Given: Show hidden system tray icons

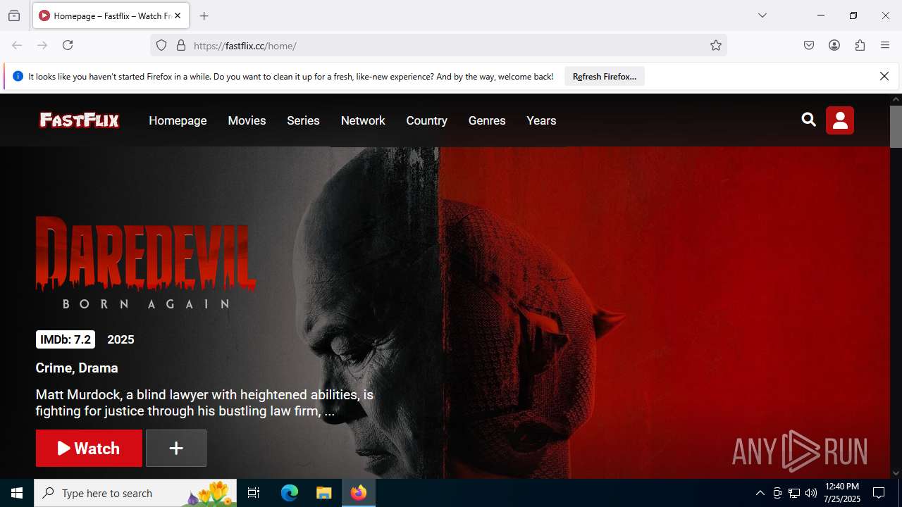Looking at the screenshot, I should click(760, 493).
